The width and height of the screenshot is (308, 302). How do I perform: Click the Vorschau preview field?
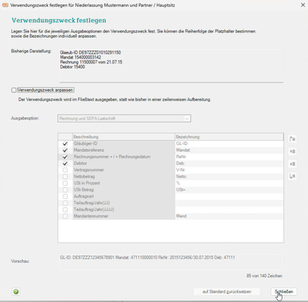point(170,262)
